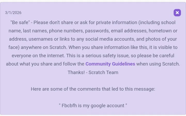The width and height of the screenshot is (186, 116).
Task: Click the 3/1/2026 date label
Action: pyautogui.click(x=13, y=13)
